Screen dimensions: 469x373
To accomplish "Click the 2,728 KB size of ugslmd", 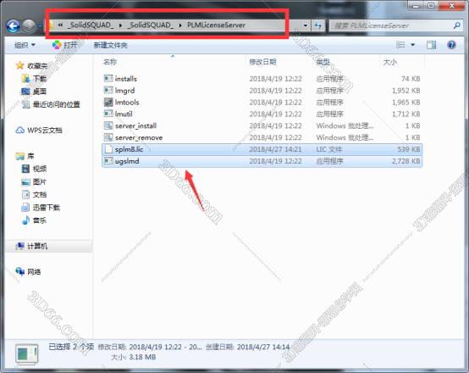I will pyautogui.click(x=406, y=161).
